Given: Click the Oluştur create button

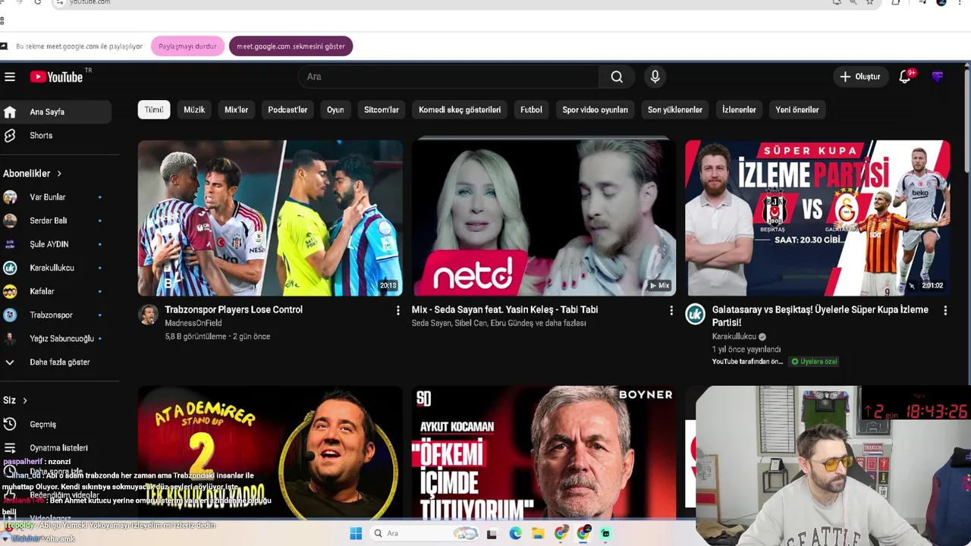Looking at the screenshot, I should [x=860, y=77].
